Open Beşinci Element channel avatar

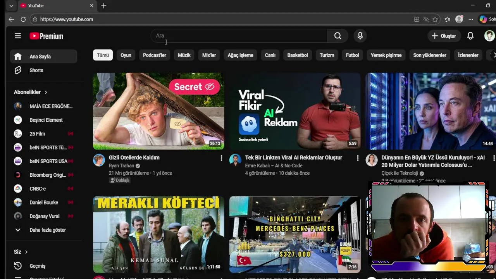click(x=18, y=120)
